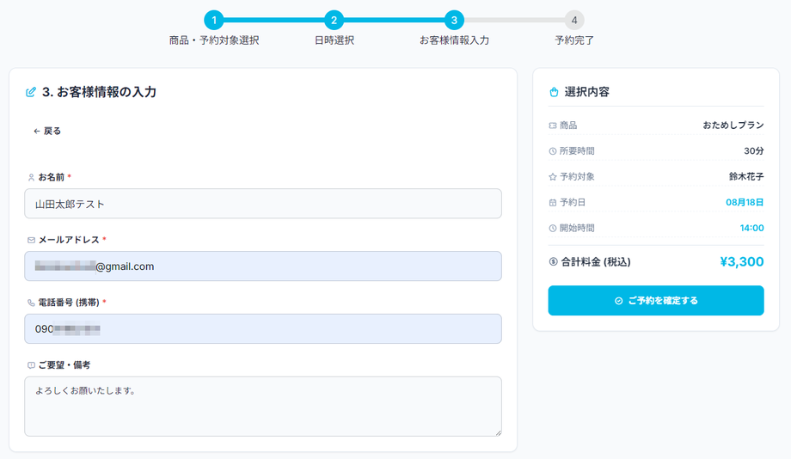Click the ticket icon beside 商品
This screenshot has height=459, width=791.
tap(552, 125)
